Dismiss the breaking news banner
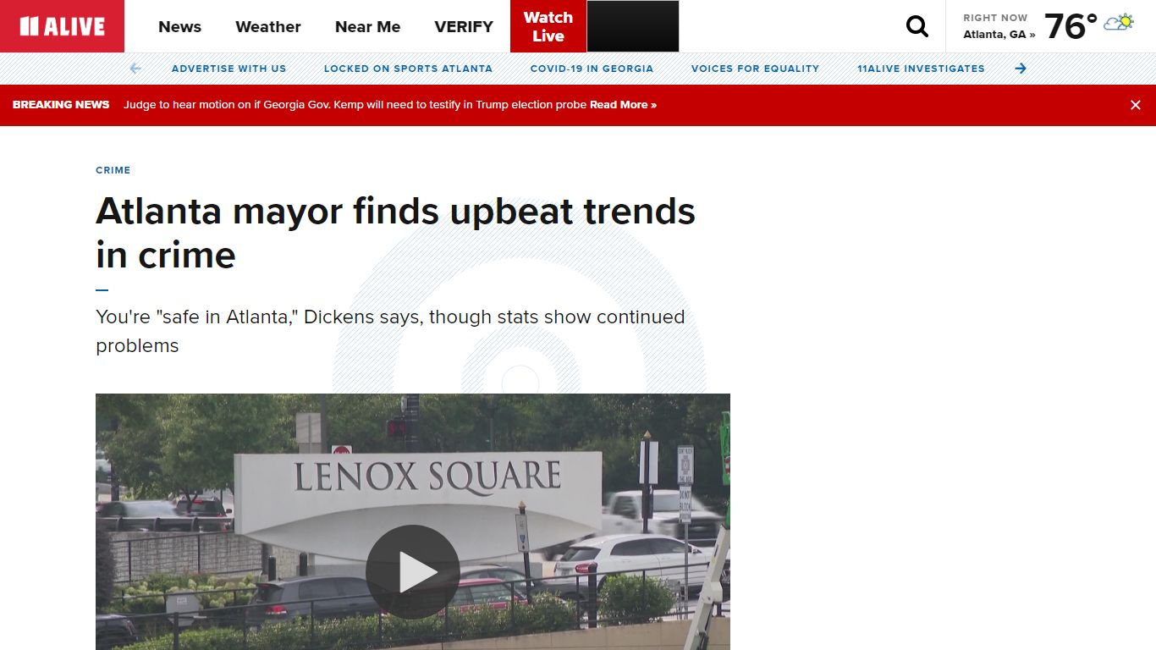This screenshot has width=1156, height=650. pyautogui.click(x=1136, y=105)
